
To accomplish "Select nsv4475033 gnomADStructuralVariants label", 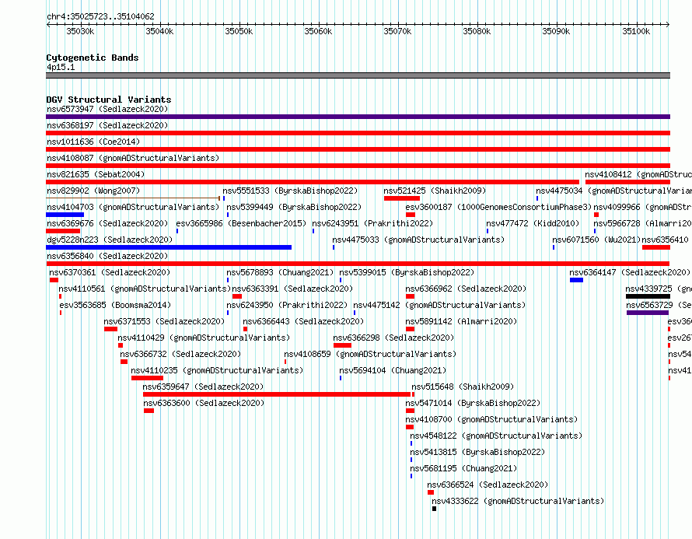I will pos(418,240).
